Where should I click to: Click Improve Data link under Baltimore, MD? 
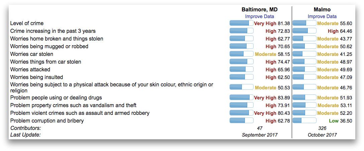[x=259, y=16]
